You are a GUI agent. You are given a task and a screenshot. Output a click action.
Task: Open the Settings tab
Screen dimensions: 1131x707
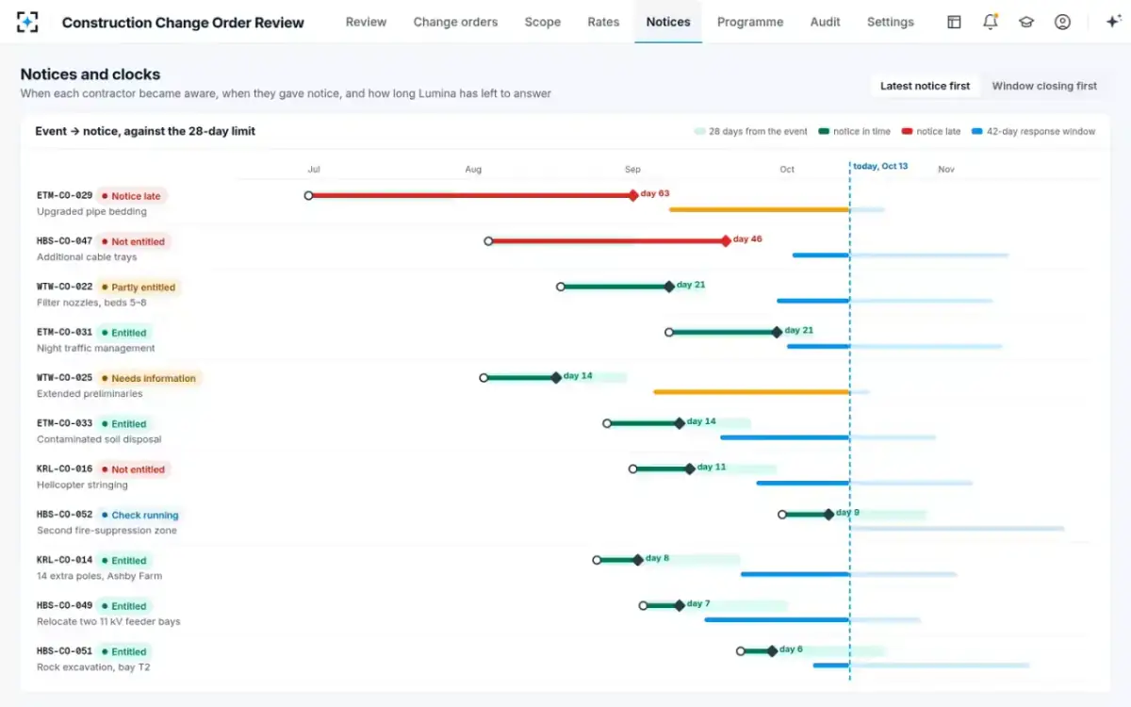click(x=891, y=22)
